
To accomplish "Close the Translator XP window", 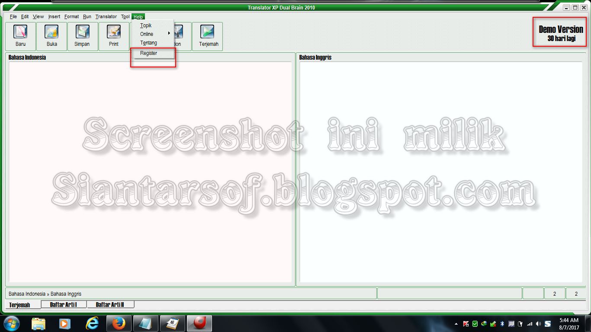I will 583,7.
